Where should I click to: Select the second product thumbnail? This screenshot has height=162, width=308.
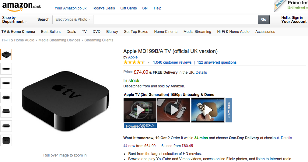pyautogui.click(x=6, y=69)
